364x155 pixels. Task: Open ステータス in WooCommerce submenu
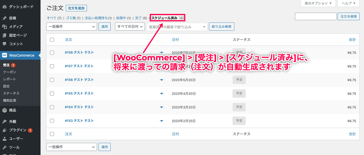11,93
